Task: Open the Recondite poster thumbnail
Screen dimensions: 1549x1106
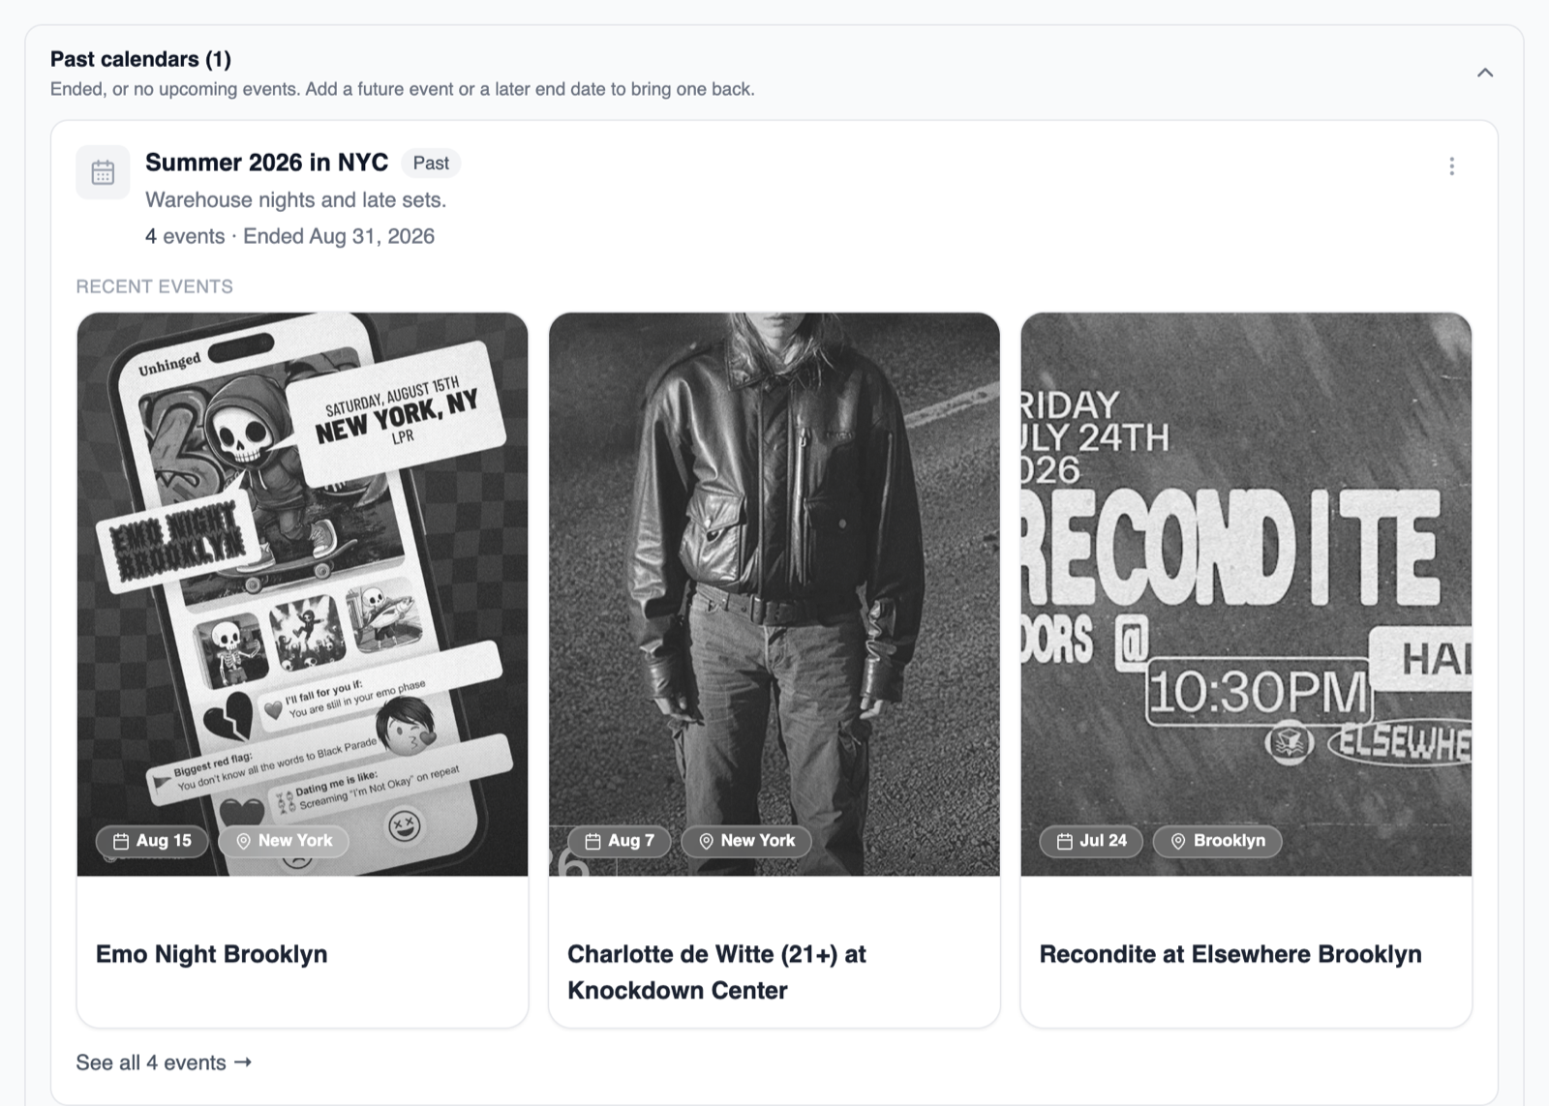Action: click(x=1246, y=594)
